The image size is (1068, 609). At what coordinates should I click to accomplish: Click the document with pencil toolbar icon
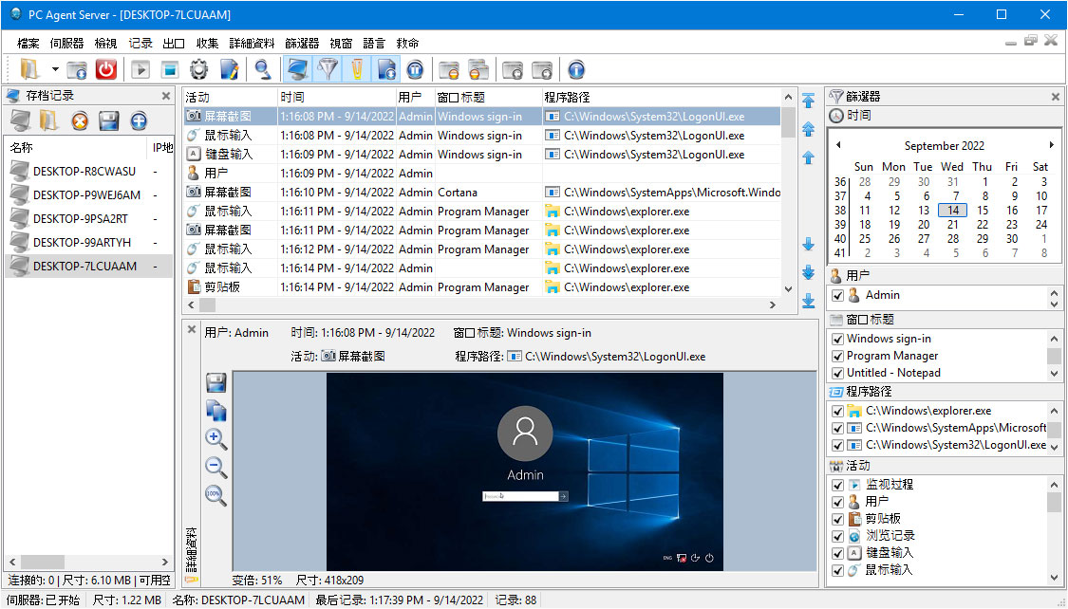click(229, 69)
